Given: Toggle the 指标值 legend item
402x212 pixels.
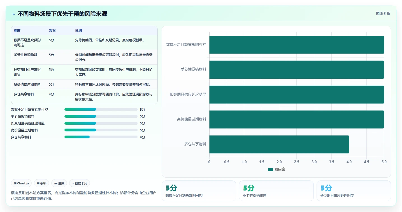Looking at the screenshot, I should [276, 169].
